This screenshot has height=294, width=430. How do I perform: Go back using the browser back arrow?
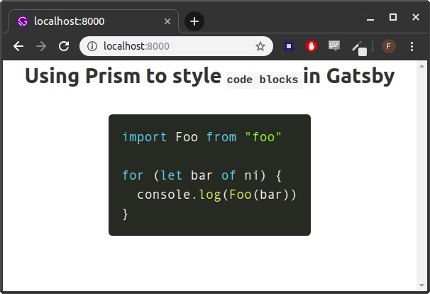tap(18, 46)
